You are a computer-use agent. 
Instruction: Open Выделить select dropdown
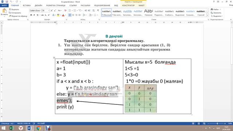(217, 16)
